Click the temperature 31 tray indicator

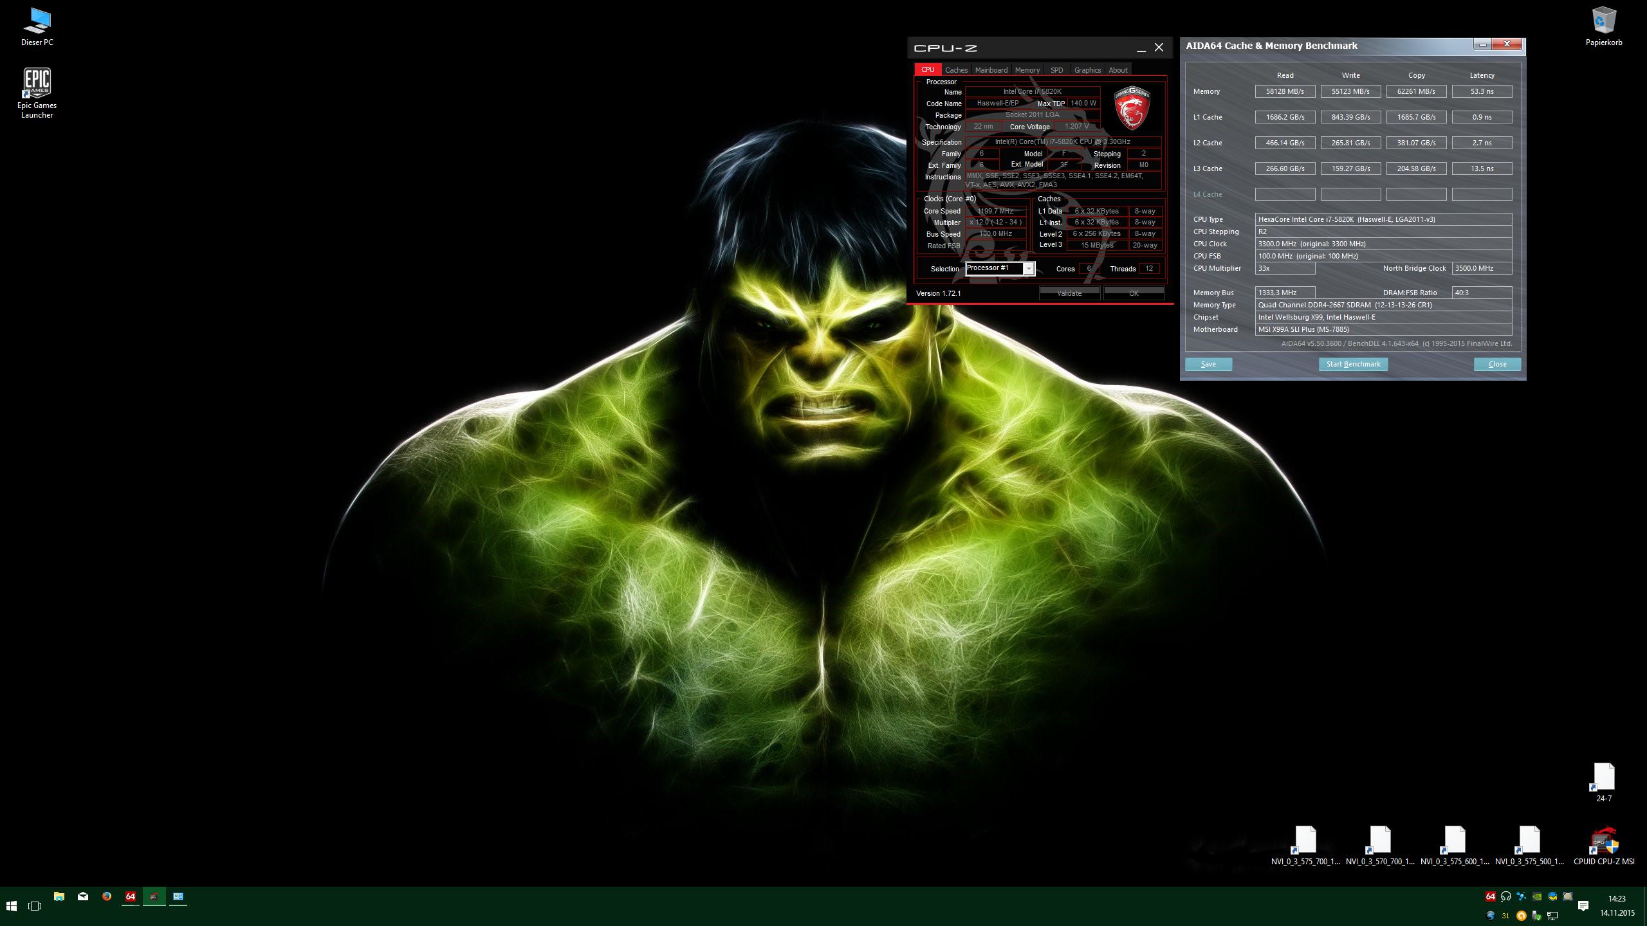tap(1505, 916)
